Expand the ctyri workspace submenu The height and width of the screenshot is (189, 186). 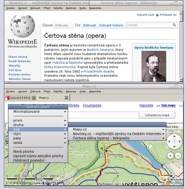(x=38, y=134)
